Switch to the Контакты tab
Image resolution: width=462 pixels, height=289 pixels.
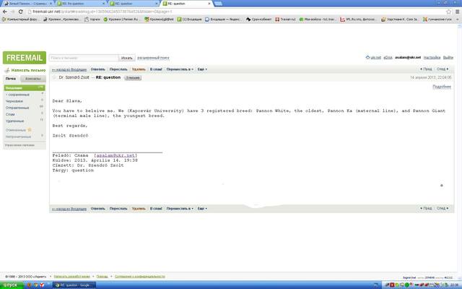tap(33, 79)
